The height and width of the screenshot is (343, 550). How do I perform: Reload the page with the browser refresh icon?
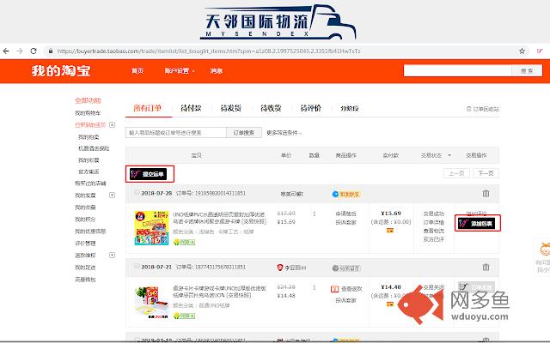tap(34, 51)
